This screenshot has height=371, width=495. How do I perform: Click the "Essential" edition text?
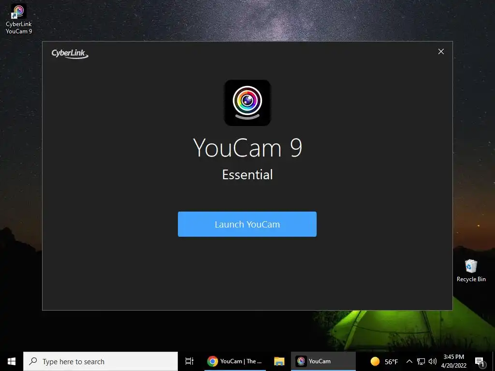247,174
